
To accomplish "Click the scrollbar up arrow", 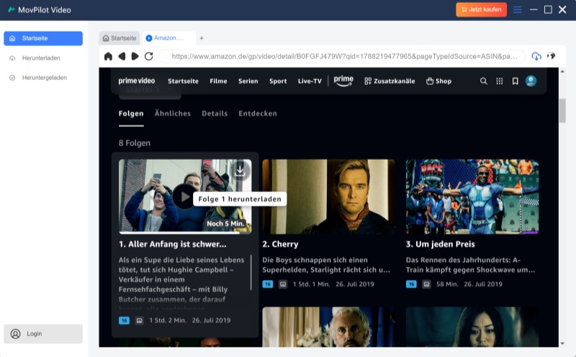I will (x=562, y=71).
